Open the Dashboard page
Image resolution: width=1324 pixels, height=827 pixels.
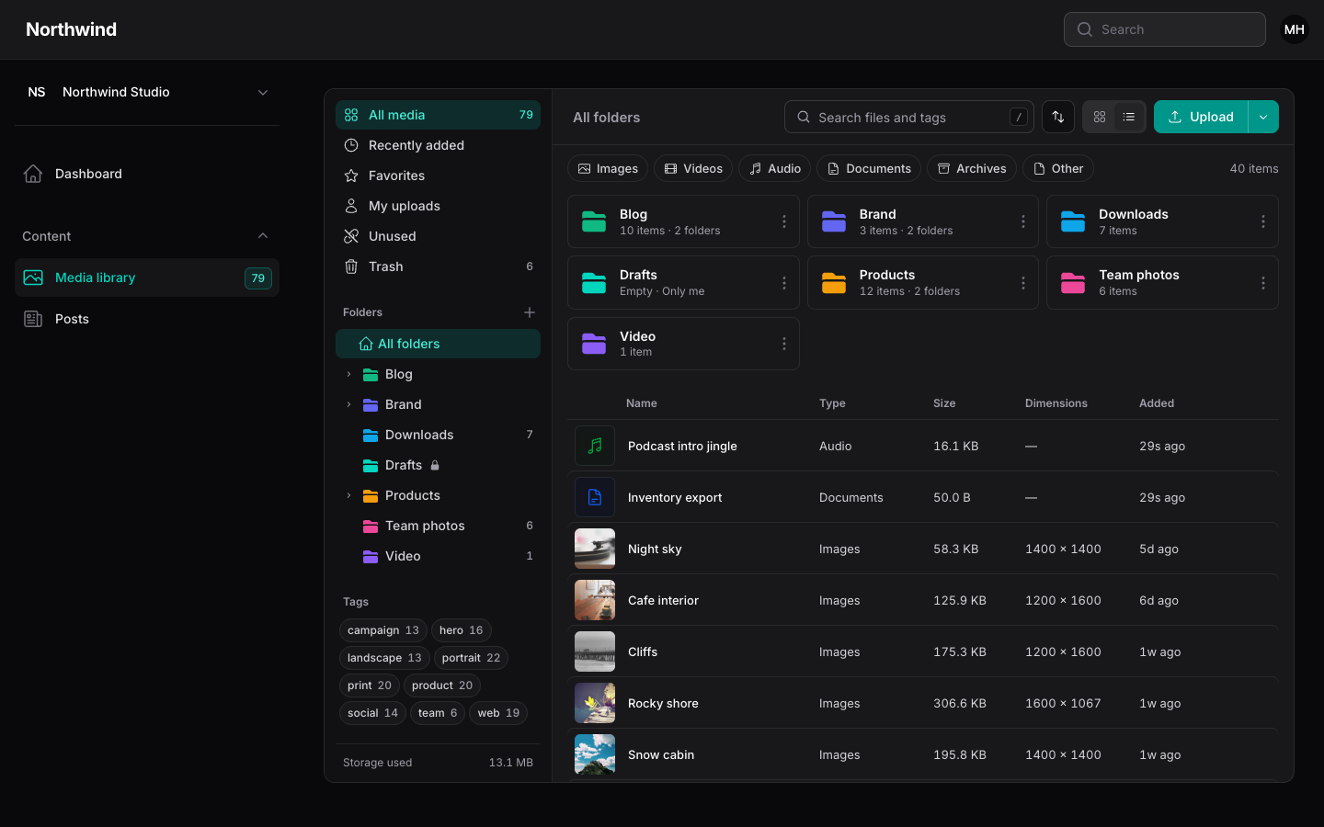pos(147,174)
